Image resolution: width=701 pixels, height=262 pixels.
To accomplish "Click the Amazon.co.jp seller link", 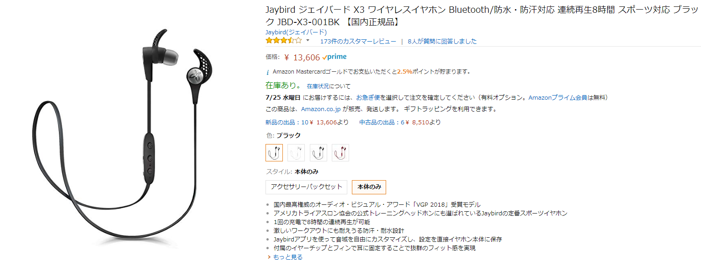I will point(321,109).
